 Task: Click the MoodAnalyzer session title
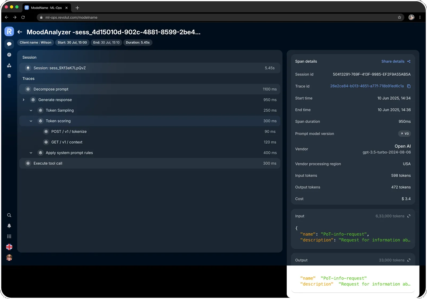pos(113,32)
